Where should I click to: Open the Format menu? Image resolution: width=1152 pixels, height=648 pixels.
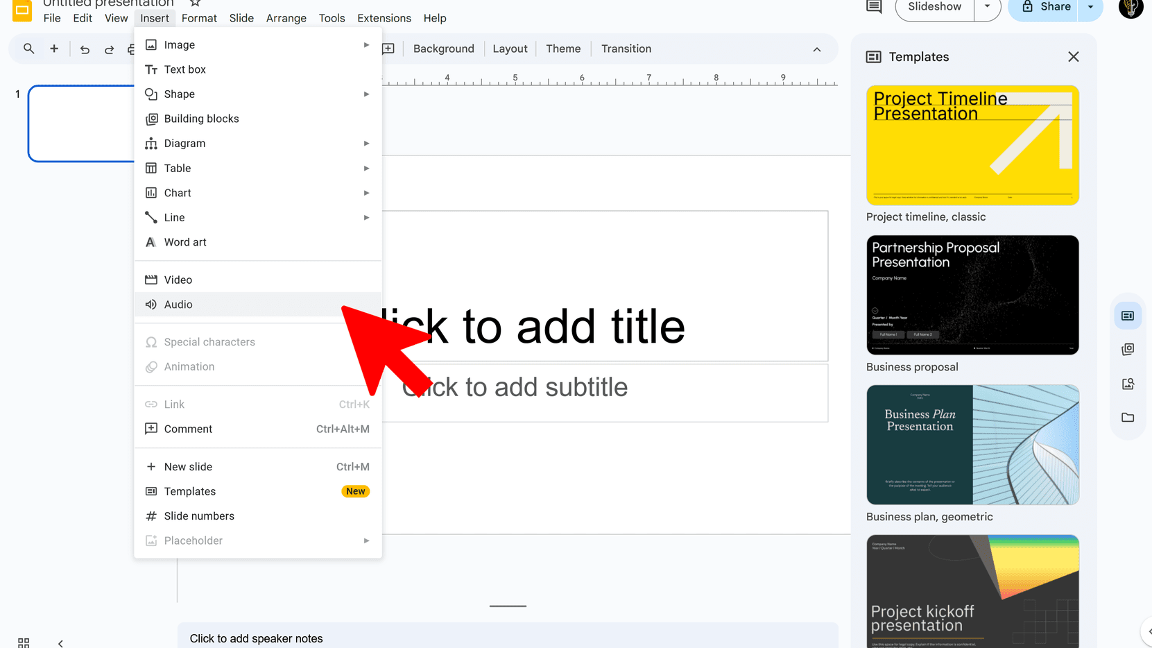point(199,18)
